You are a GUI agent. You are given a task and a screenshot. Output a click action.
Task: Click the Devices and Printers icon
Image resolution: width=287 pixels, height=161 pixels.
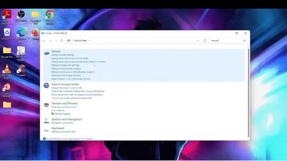click(x=46, y=105)
